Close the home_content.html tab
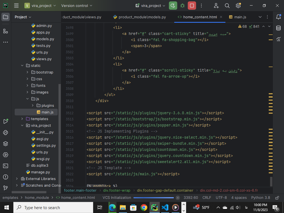284x213 pixels. point(221,17)
